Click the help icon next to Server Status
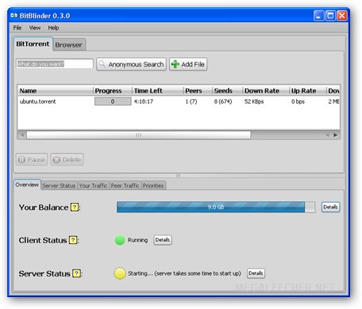This screenshot has width=362, height=309. tap(77, 273)
